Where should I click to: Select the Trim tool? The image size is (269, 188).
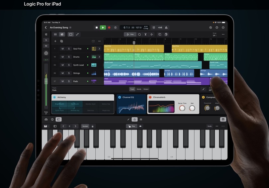[x=130, y=35]
